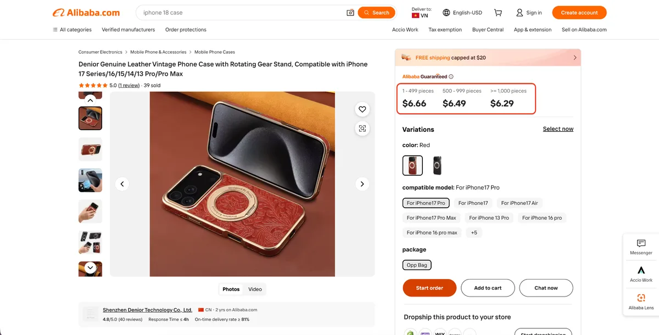Image resolution: width=659 pixels, height=335 pixels.
Task: Open Messenger from the right sidebar
Action: coord(640,247)
